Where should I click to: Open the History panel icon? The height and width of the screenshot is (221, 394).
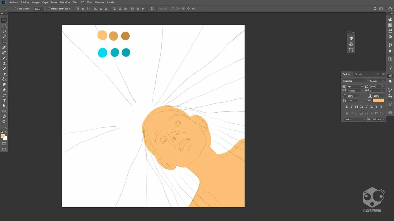[390, 45]
